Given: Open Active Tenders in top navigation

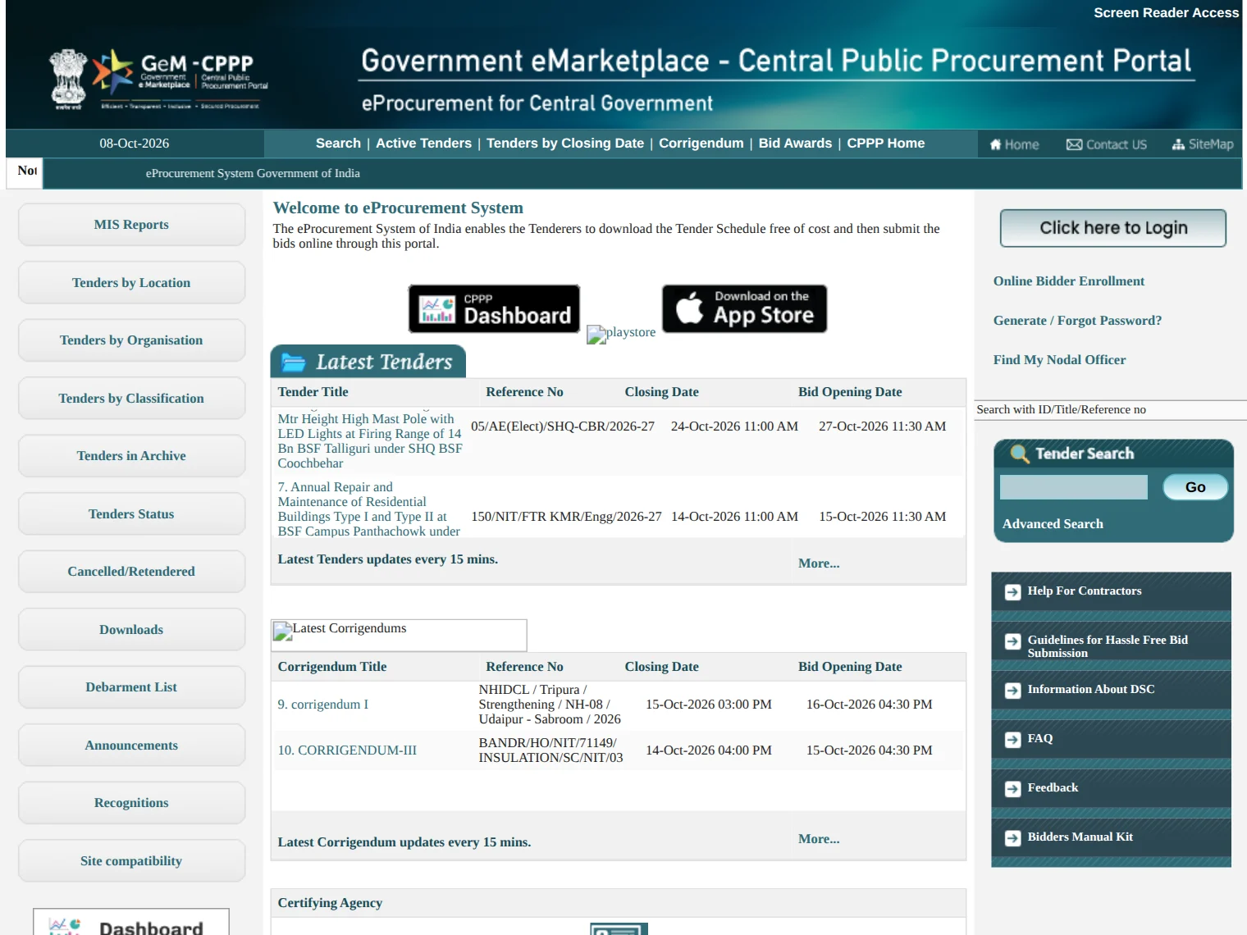Looking at the screenshot, I should click(423, 143).
